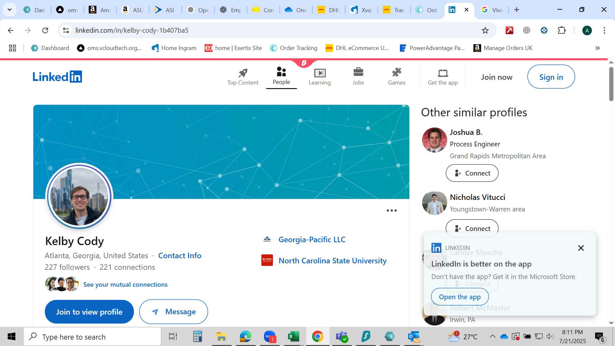Click the Windows search box
Viewport: 615px width, 346px height.
(x=92, y=337)
